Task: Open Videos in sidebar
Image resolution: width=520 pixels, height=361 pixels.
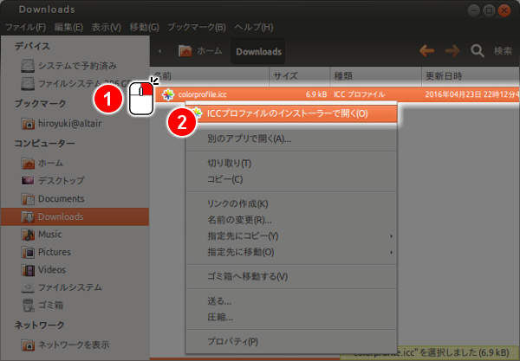Action: pyautogui.click(x=52, y=269)
